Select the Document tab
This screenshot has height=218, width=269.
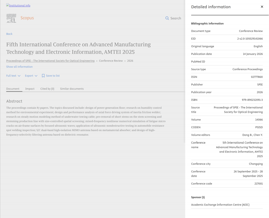click(13, 89)
